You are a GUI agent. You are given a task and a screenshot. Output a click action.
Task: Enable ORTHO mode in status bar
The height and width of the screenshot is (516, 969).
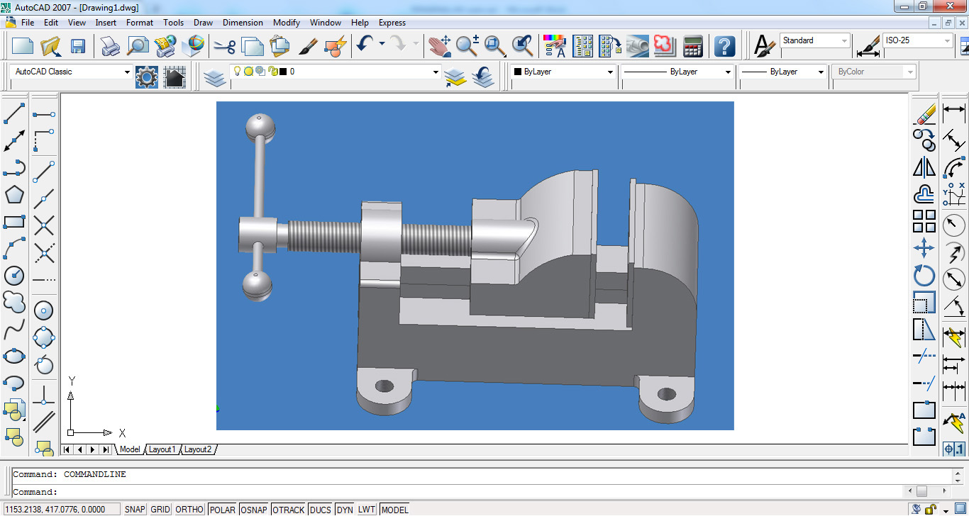(189, 509)
